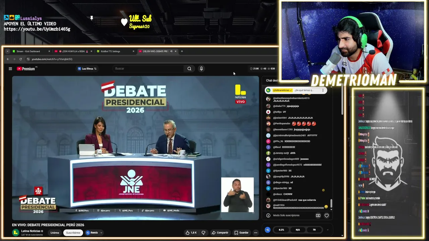Viewport: 429px width, 241px height.
Task: Go to YouTube Premium home logo
Action: [x=26, y=69]
